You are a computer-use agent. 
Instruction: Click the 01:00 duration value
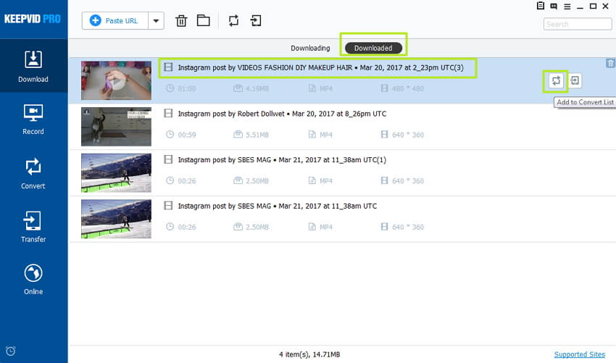pos(187,89)
